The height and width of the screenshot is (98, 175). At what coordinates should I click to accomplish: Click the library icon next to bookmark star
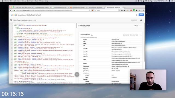point(122,10)
